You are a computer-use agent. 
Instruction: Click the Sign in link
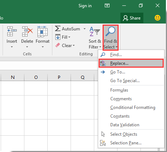pyautogui.click(x=85, y=6)
